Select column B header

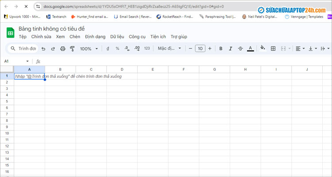60,69
